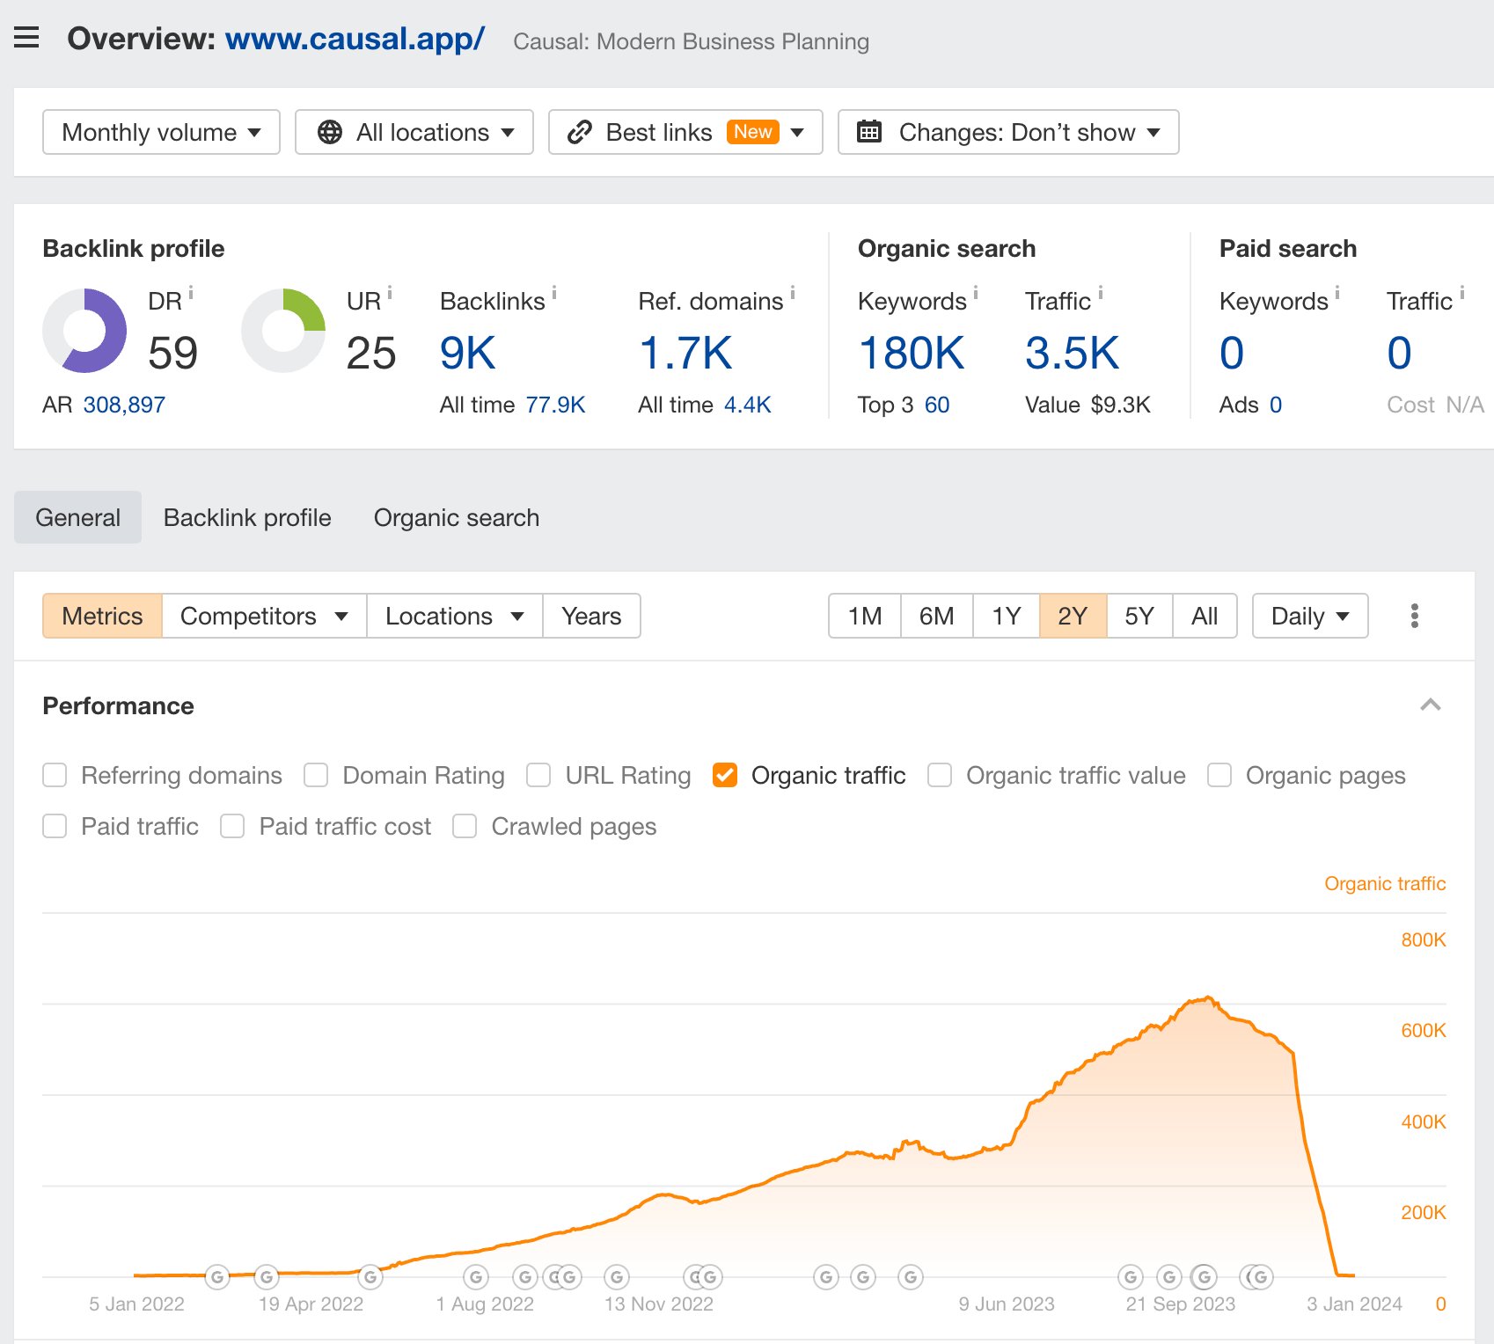
Task: Open Best links dropdown
Action: [685, 132]
